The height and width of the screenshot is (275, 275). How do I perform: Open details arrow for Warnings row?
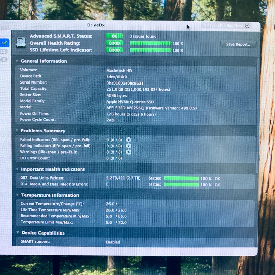[x=129, y=152]
